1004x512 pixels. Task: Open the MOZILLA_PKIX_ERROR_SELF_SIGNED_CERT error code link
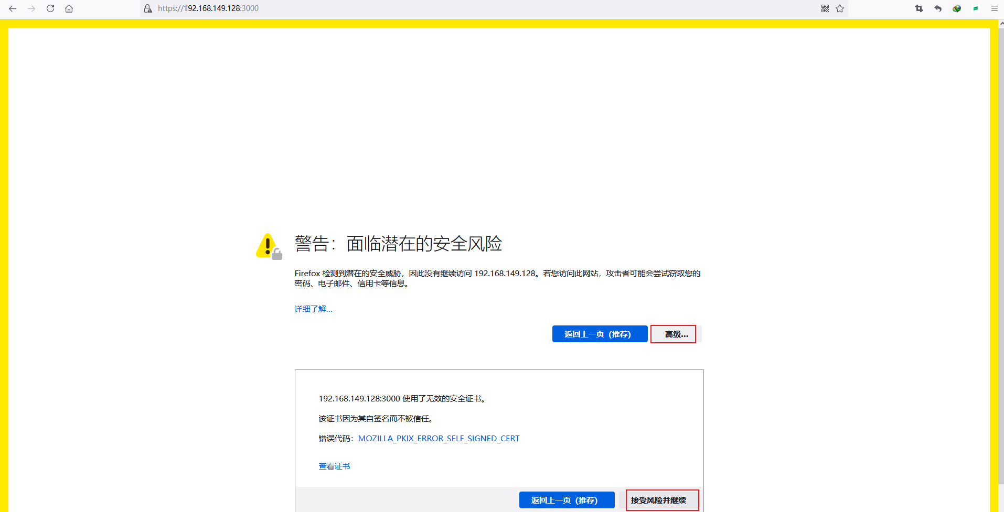click(x=439, y=439)
